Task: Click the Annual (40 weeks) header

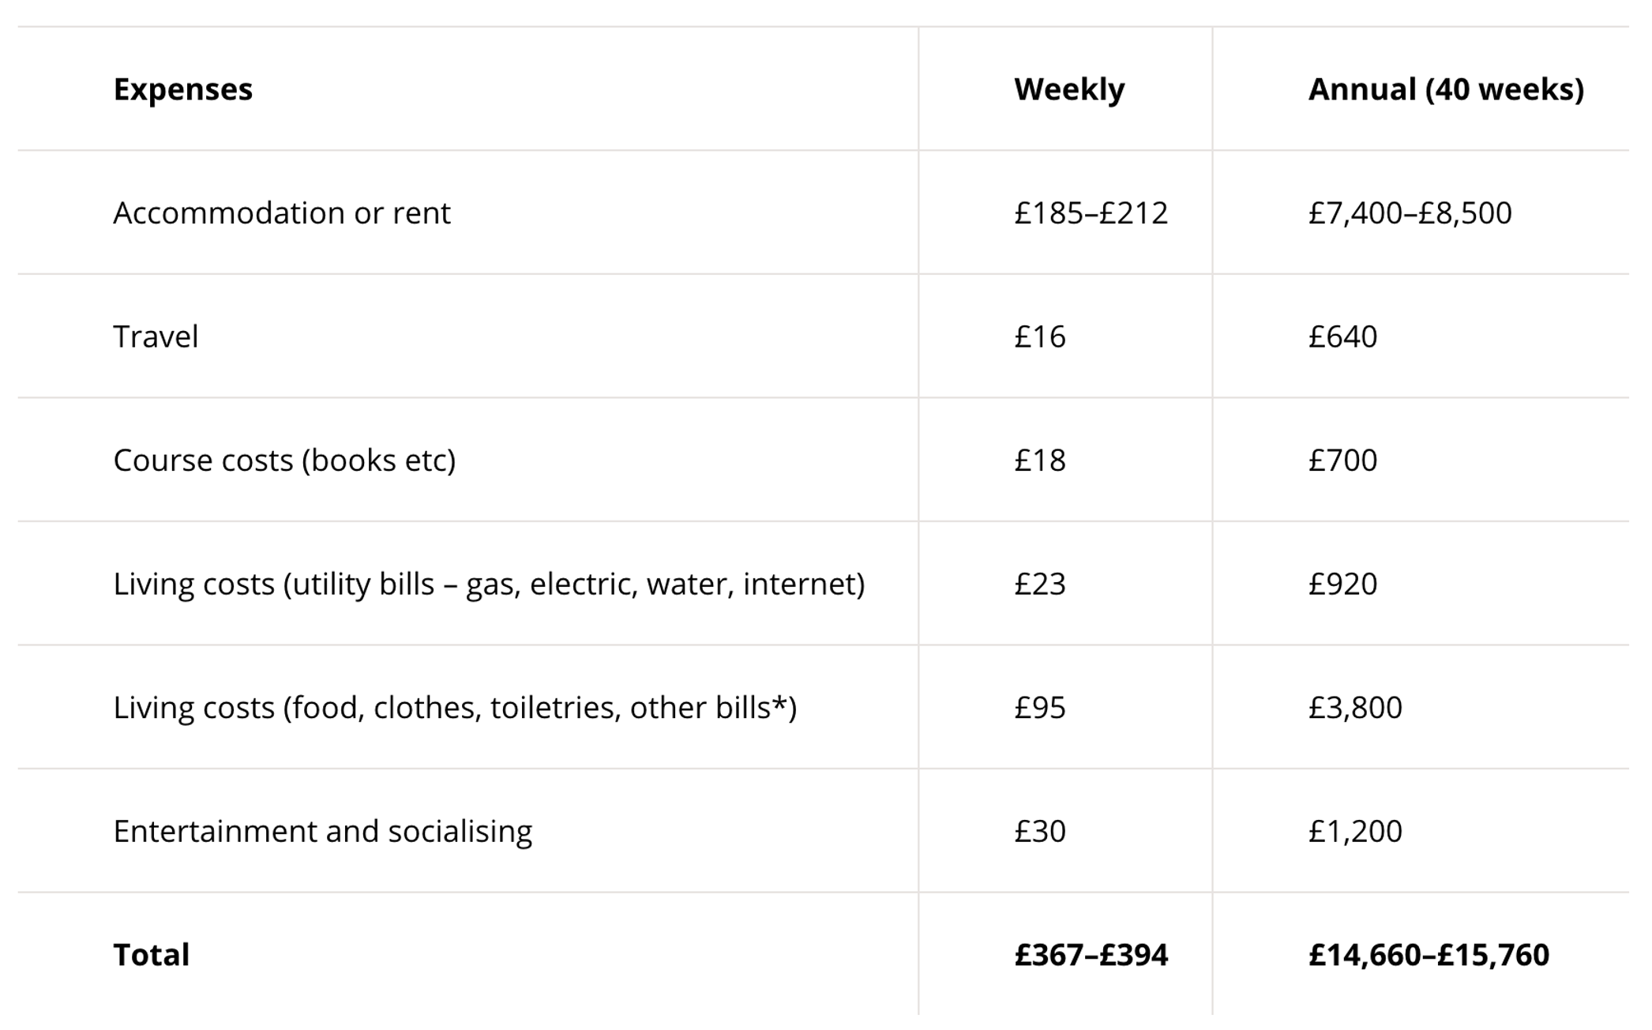Action: [1446, 89]
